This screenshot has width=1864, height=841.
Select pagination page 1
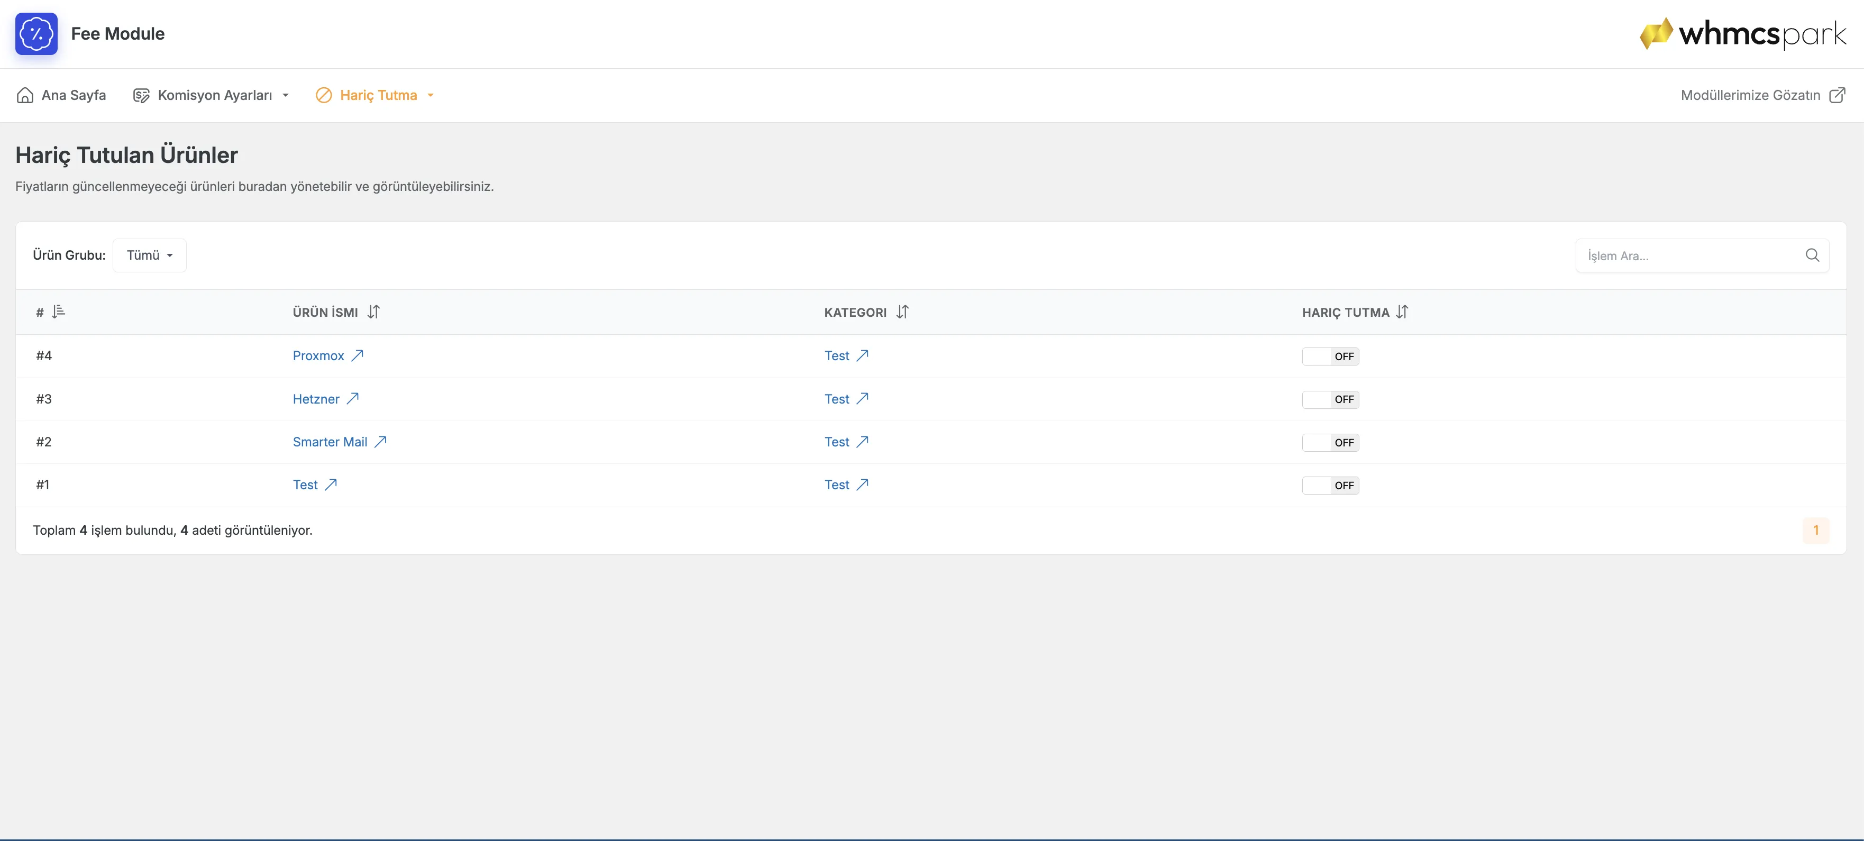pyautogui.click(x=1815, y=530)
